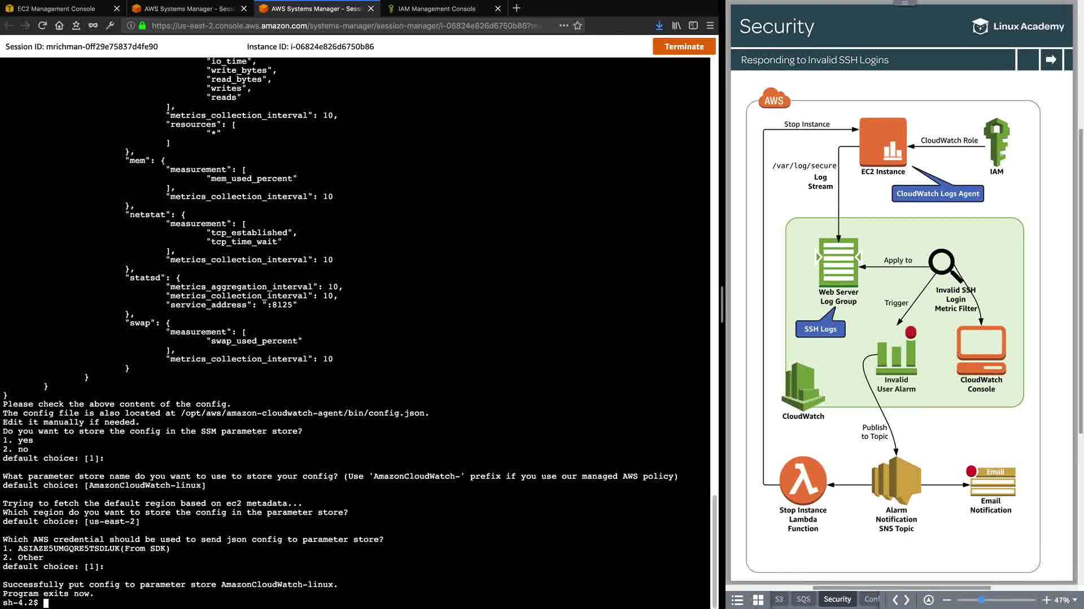Screen dimensions: 1084x609
Task: Adjust the diagram zoom slider
Action: 981,600
